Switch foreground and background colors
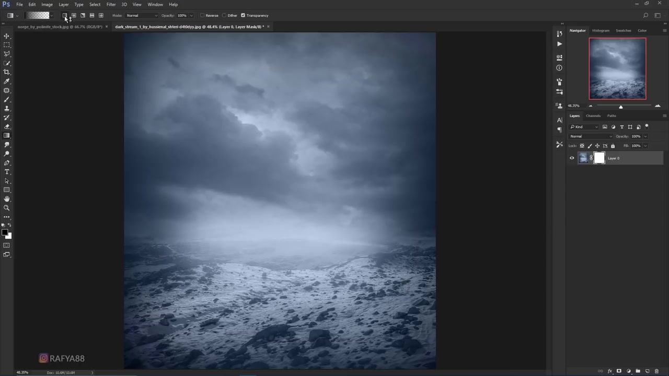The height and width of the screenshot is (376, 669). 9,225
